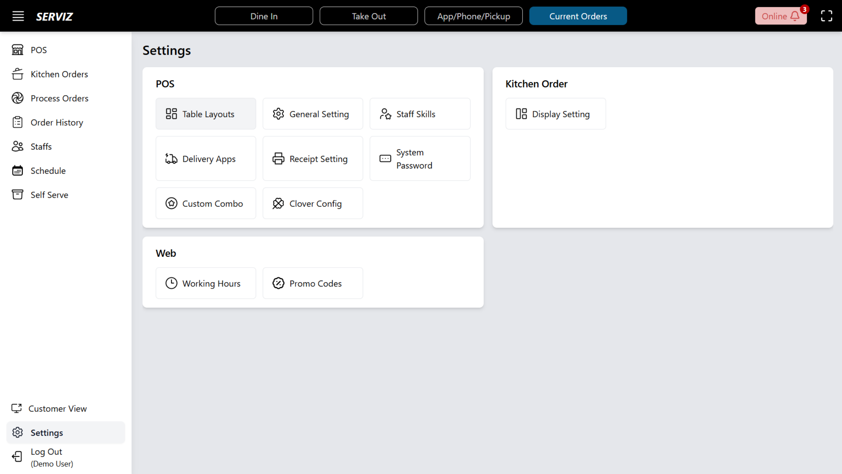The width and height of the screenshot is (842, 474).
Task: Click the hamburger menu icon
Action: click(18, 16)
